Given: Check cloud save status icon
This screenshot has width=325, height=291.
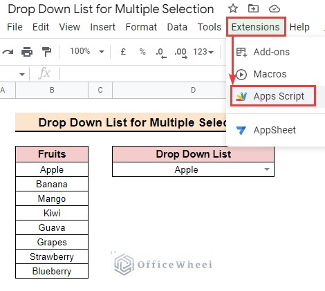Looking at the screenshot, I should (275, 9).
